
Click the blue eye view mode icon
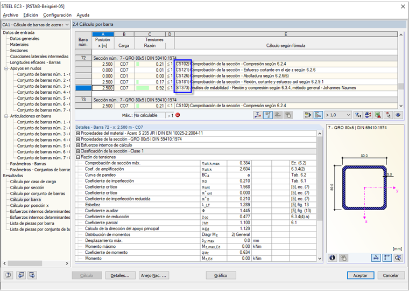[398, 115]
